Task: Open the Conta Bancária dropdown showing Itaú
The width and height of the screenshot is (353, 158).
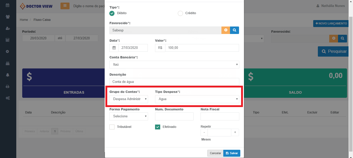Action: coord(174,65)
